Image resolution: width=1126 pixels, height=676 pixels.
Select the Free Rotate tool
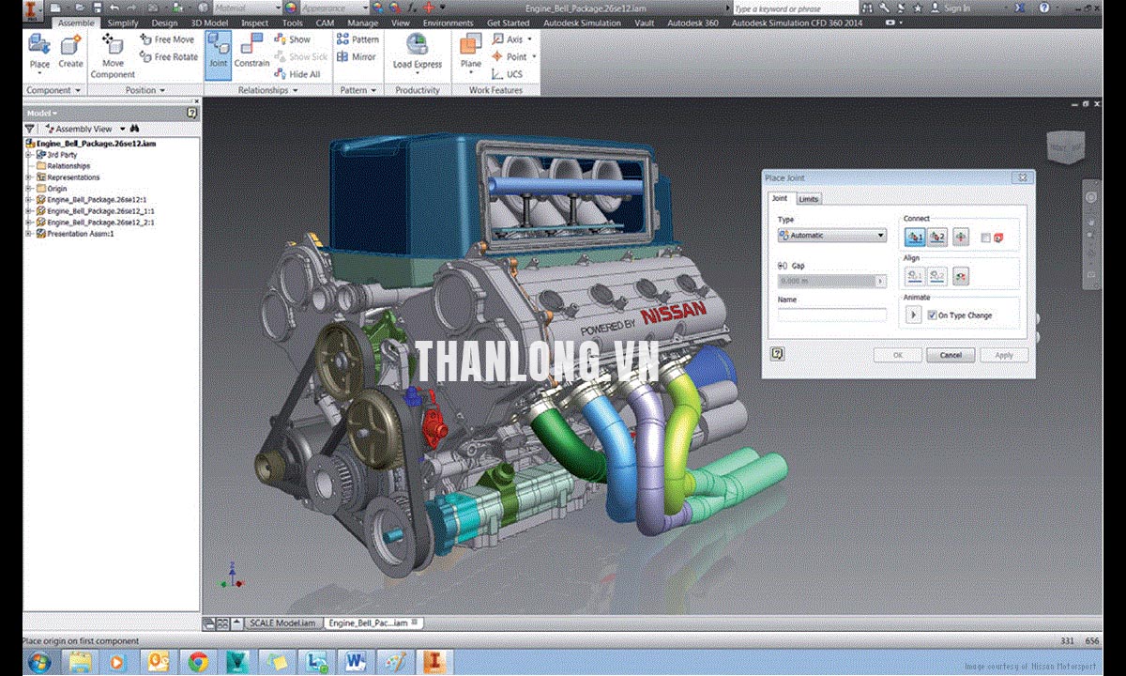tap(169, 57)
